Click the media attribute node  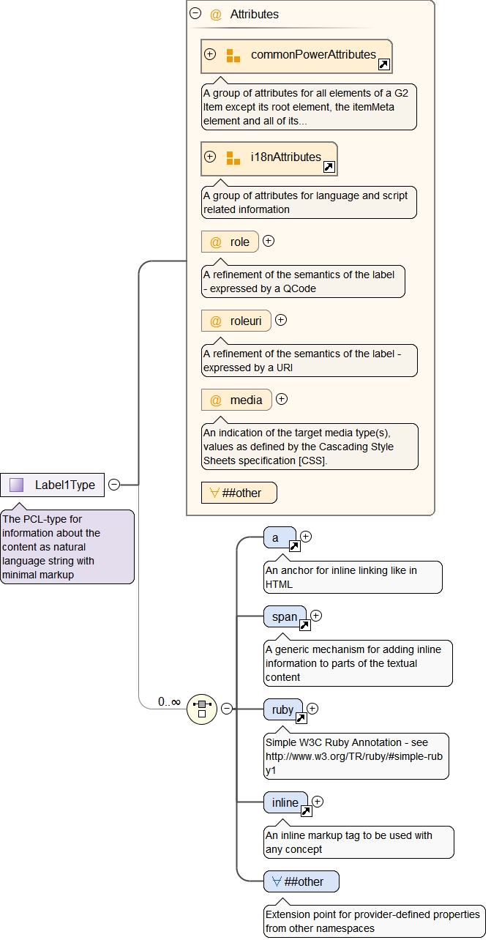236,400
